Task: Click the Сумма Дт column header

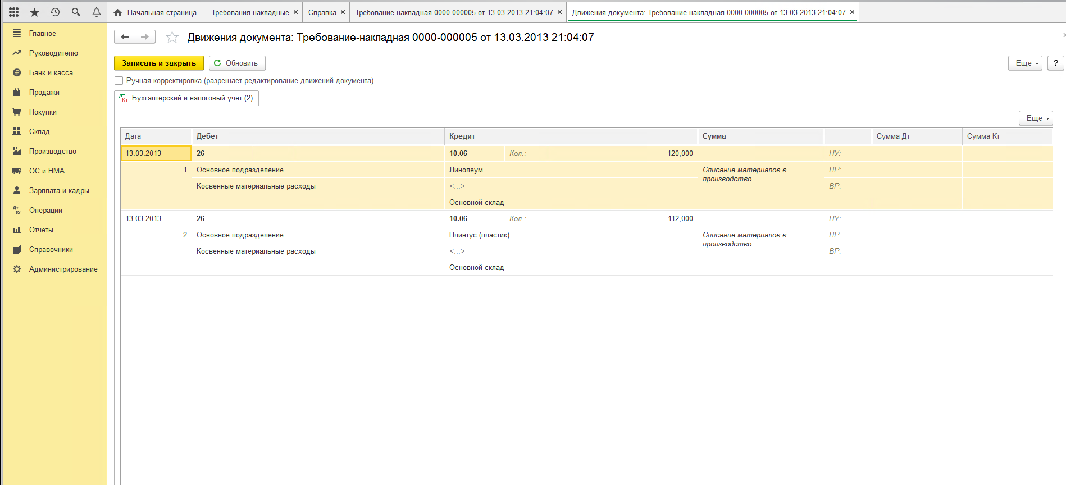Action: (917, 136)
